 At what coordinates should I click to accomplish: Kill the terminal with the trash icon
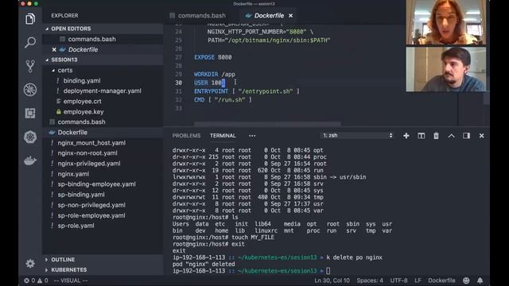pyautogui.click(x=436, y=136)
